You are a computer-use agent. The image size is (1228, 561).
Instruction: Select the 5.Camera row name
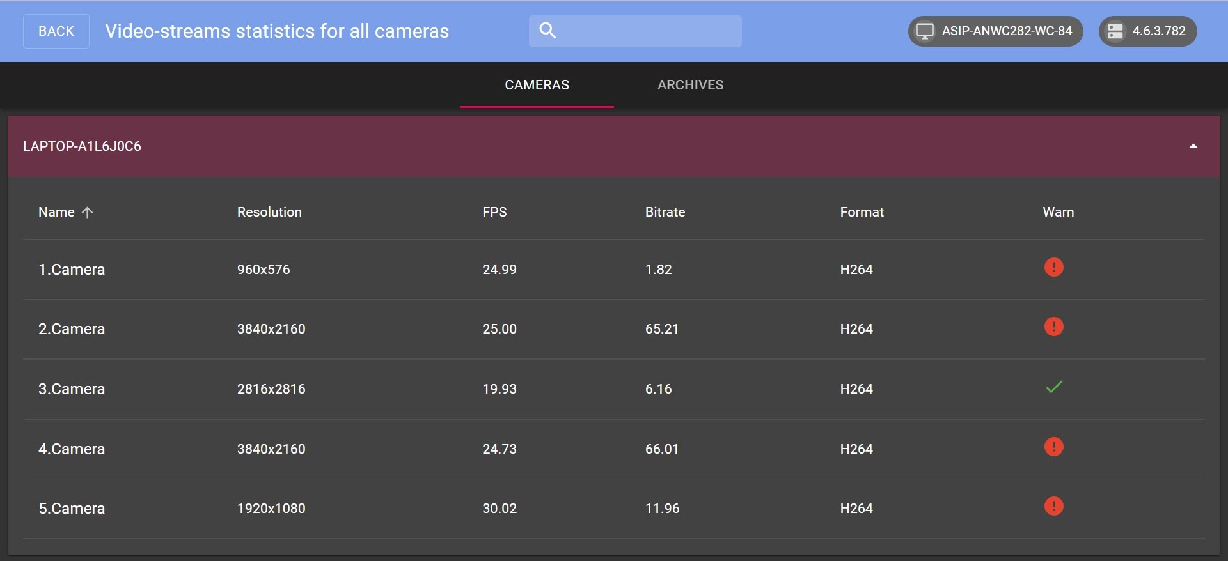pyautogui.click(x=72, y=509)
